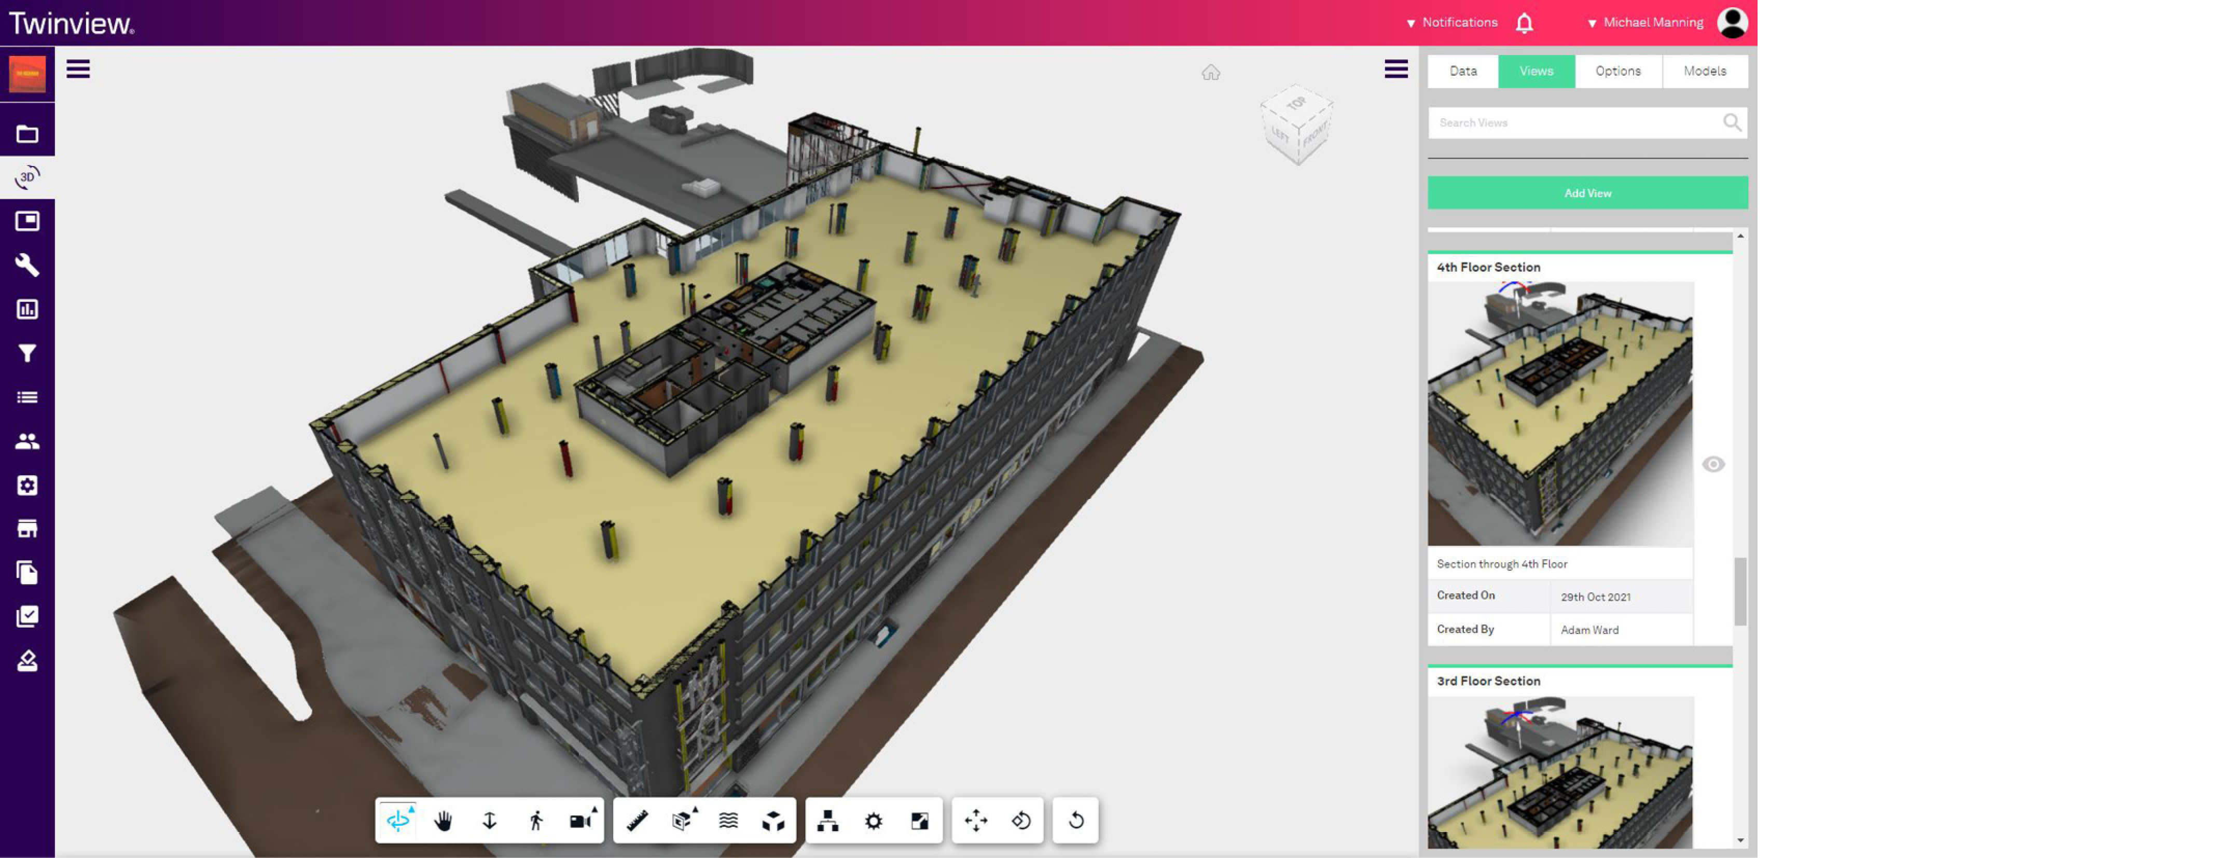
Task: Open the wrench maintenance sidebar icon
Action: (x=27, y=266)
